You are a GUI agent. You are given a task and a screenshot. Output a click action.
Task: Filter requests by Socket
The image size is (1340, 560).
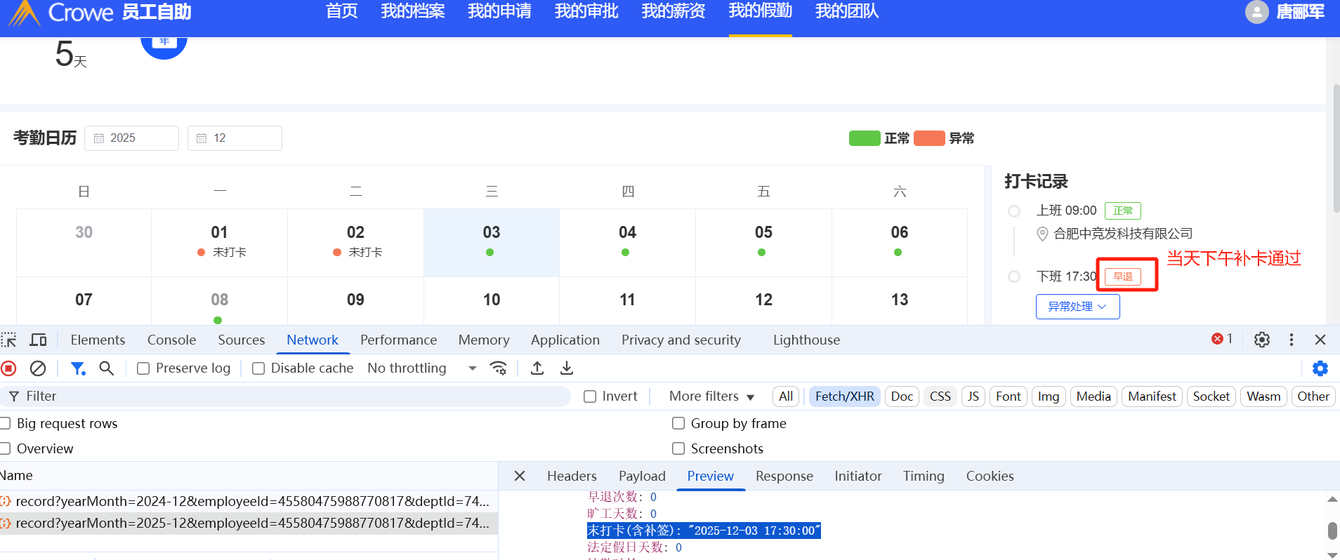[x=1211, y=396]
